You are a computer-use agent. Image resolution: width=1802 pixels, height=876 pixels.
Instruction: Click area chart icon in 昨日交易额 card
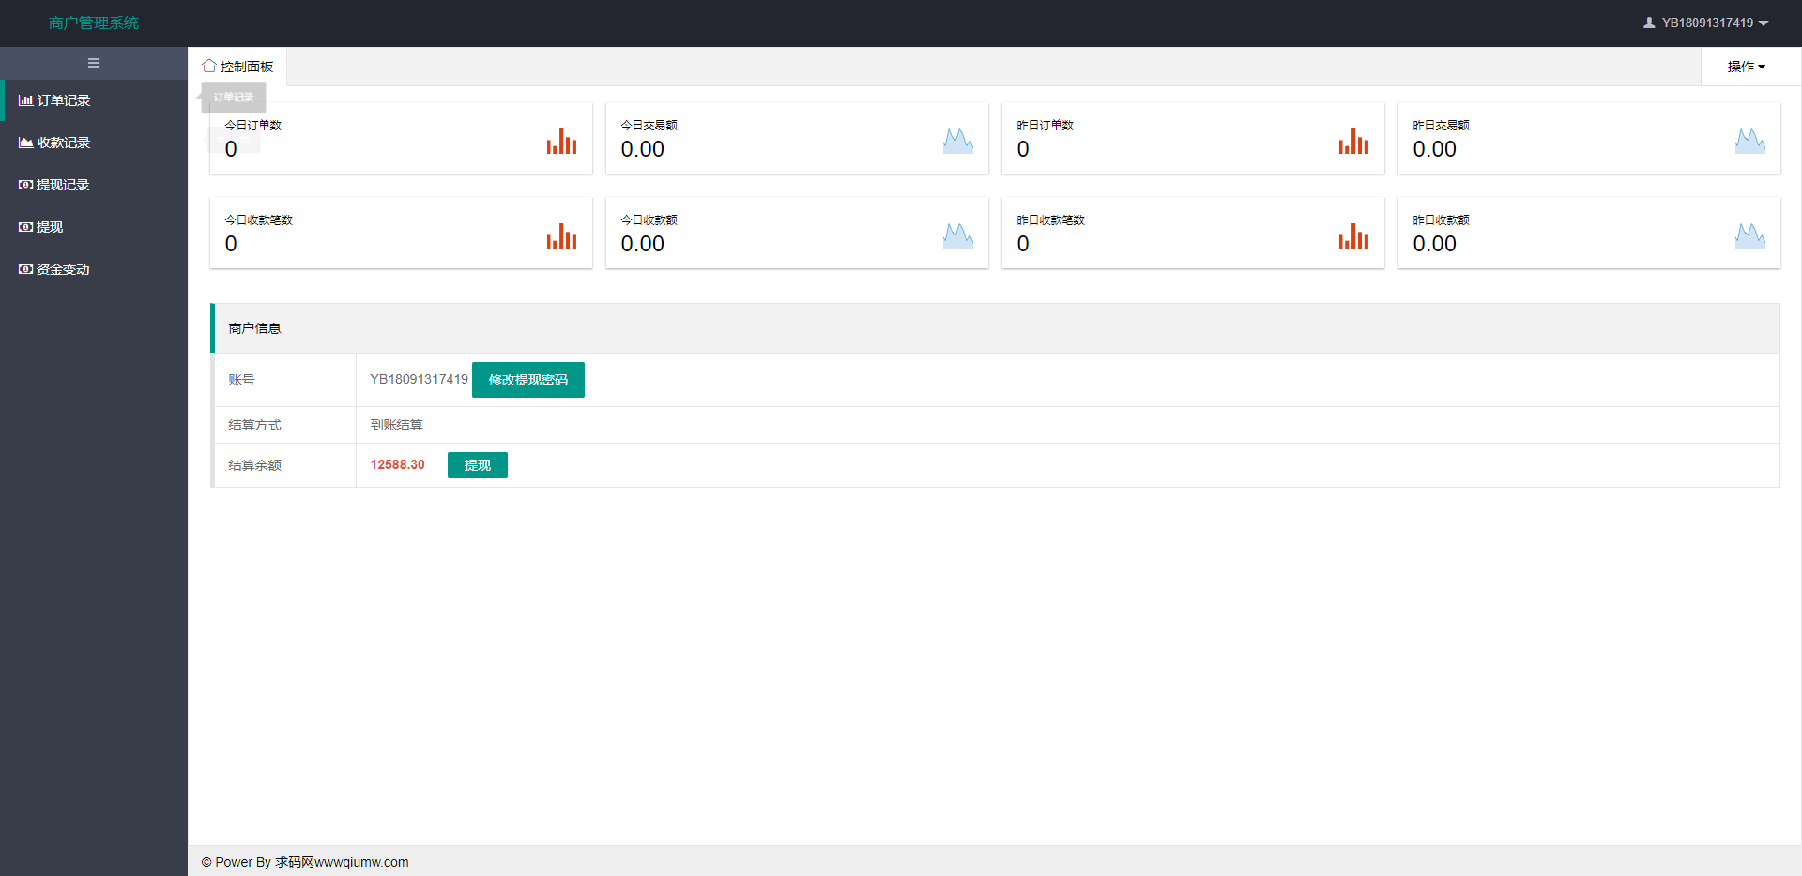pos(1749,142)
